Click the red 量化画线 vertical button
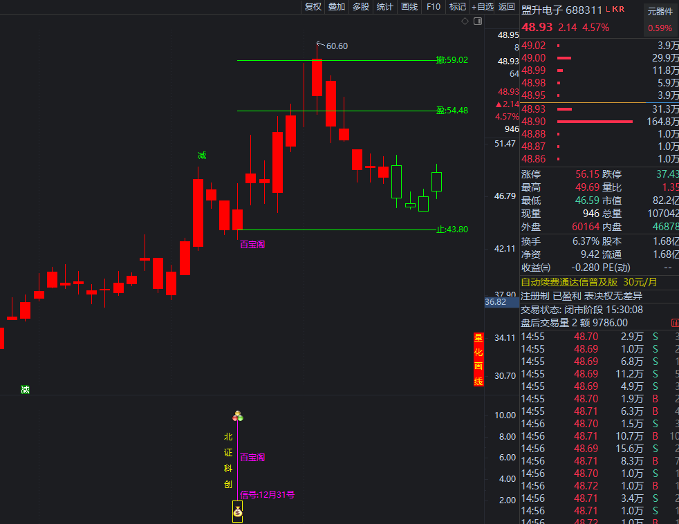Viewport: 679px width, 524px height. coord(478,359)
